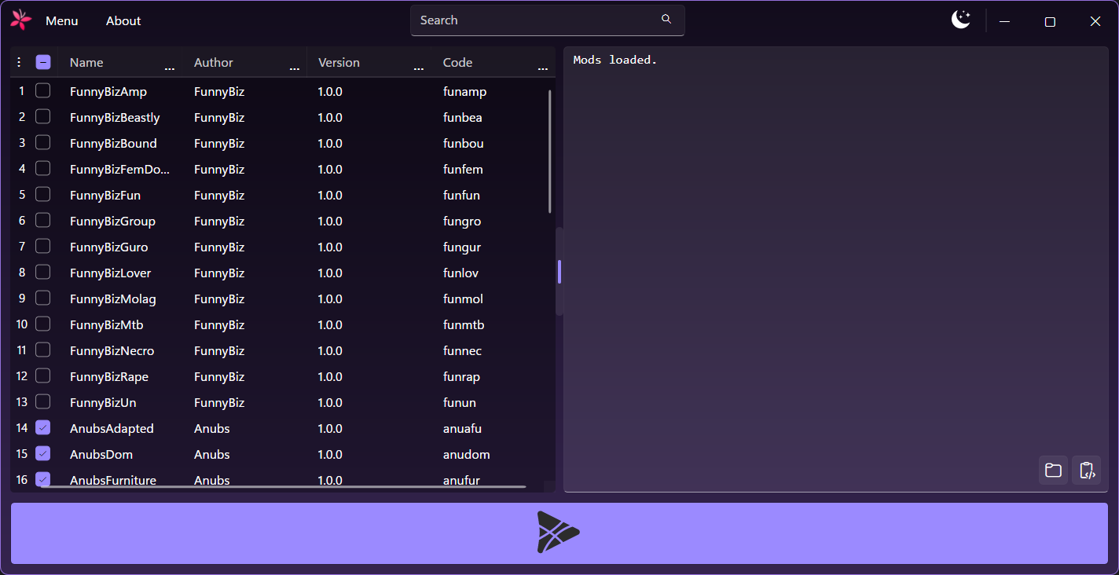Uncheck the AnubsAdapted checkbox
This screenshot has width=1119, height=575.
pyautogui.click(x=43, y=428)
